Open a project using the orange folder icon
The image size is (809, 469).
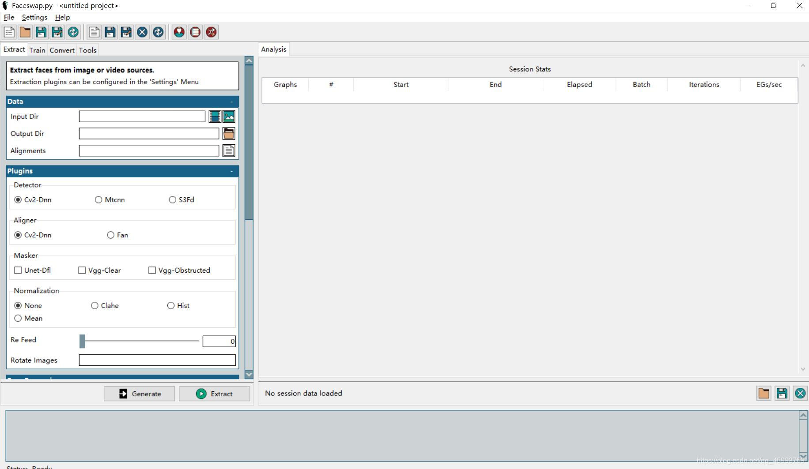point(25,32)
